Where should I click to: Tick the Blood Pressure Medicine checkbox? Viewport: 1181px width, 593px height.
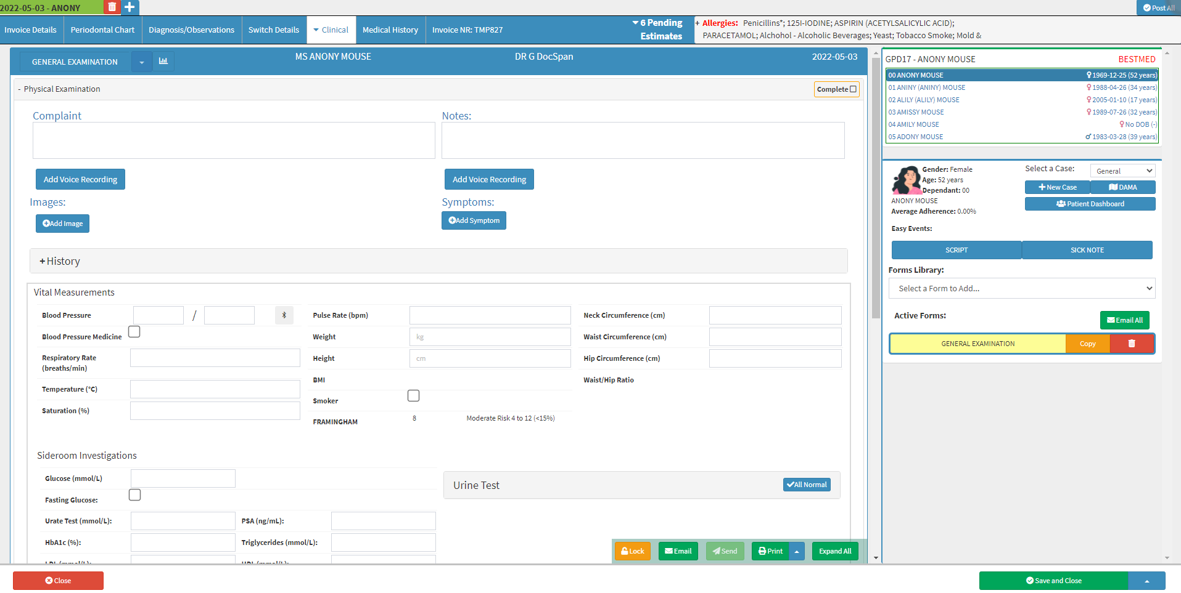pyautogui.click(x=134, y=332)
